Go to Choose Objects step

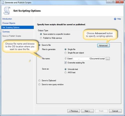9,23
